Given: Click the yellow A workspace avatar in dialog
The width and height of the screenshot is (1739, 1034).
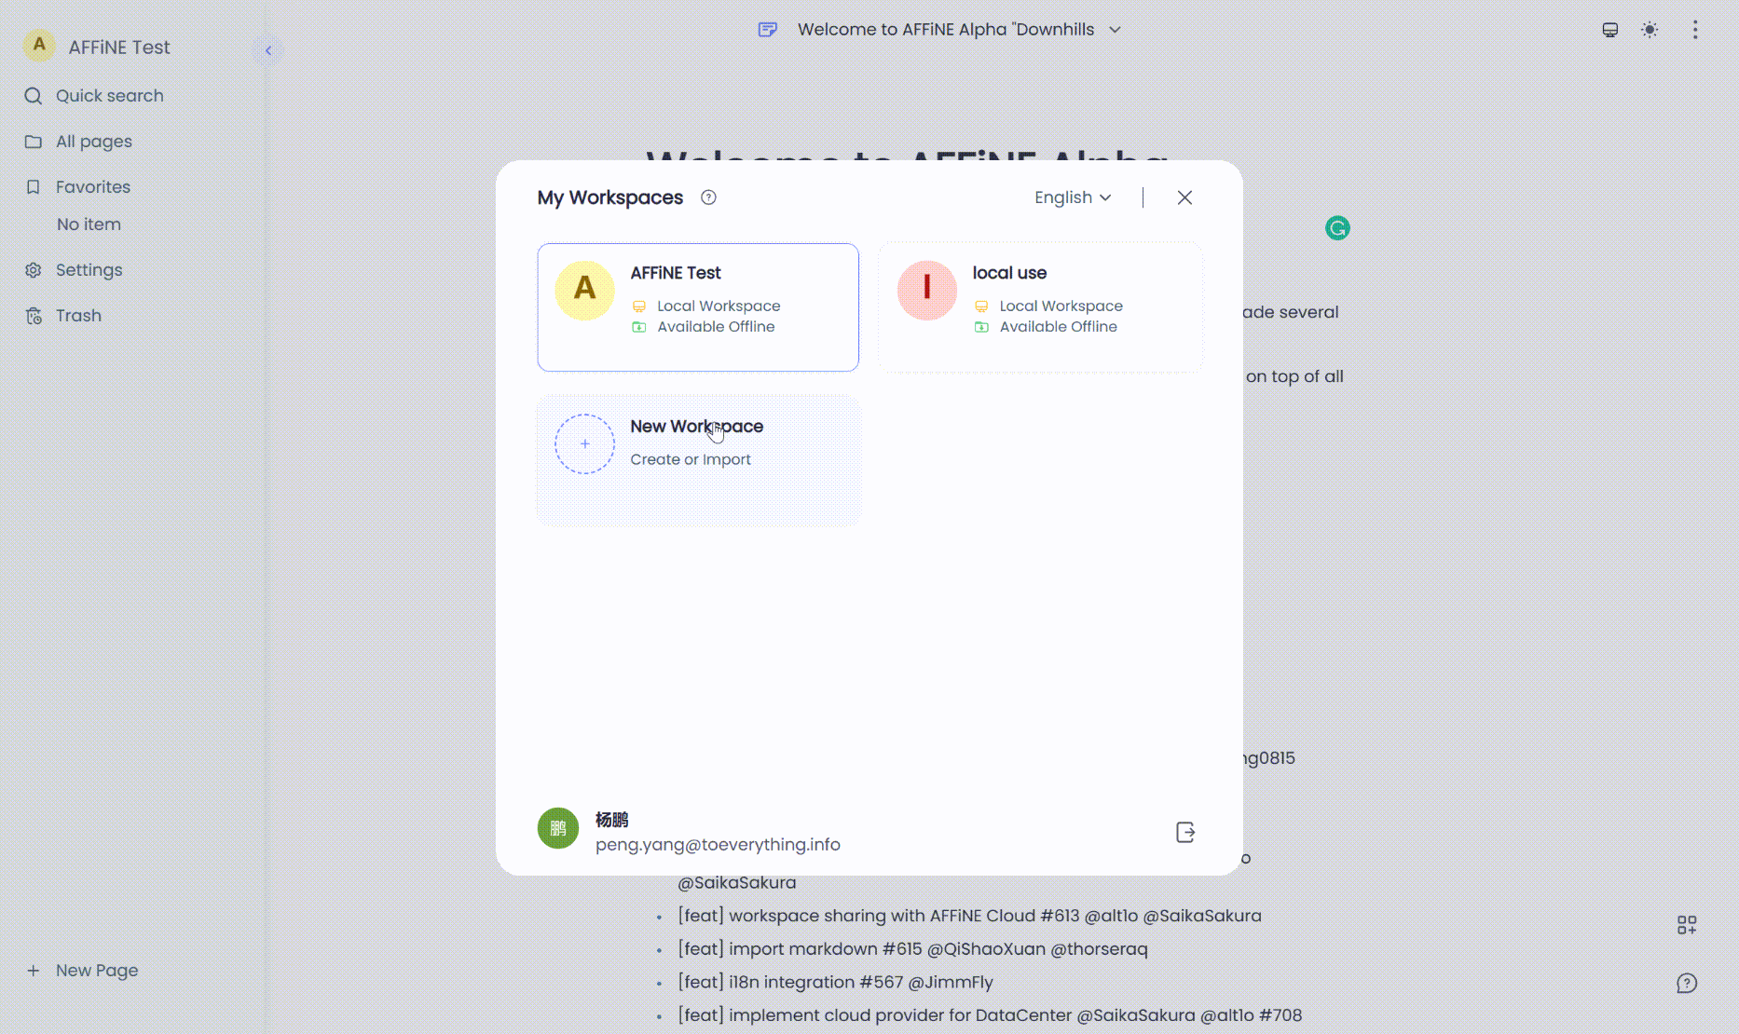Looking at the screenshot, I should point(584,290).
